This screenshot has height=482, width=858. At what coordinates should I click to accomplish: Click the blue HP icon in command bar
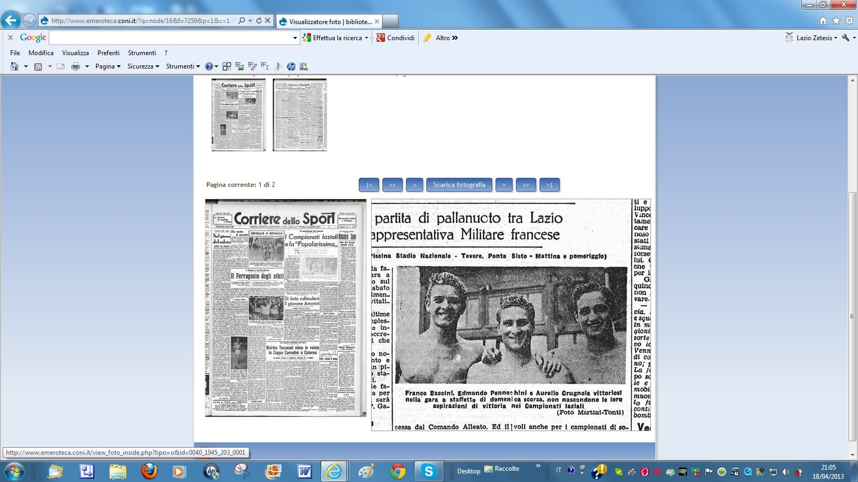point(291,66)
